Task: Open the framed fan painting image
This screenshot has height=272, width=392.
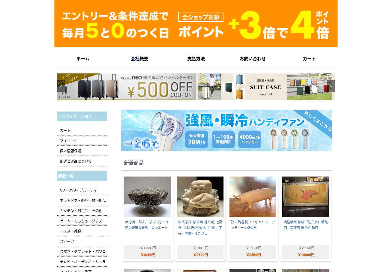Action: (306, 197)
